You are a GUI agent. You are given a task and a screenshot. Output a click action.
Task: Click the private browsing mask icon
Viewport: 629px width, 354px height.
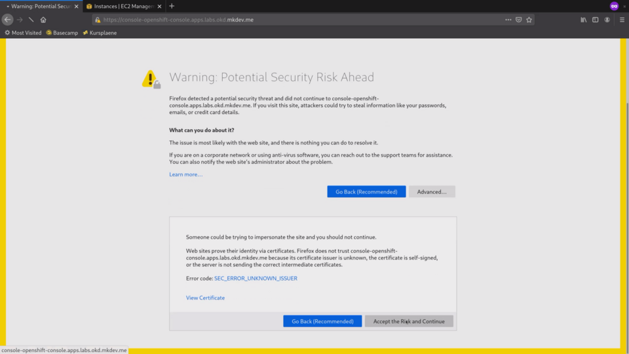point(614,6)
